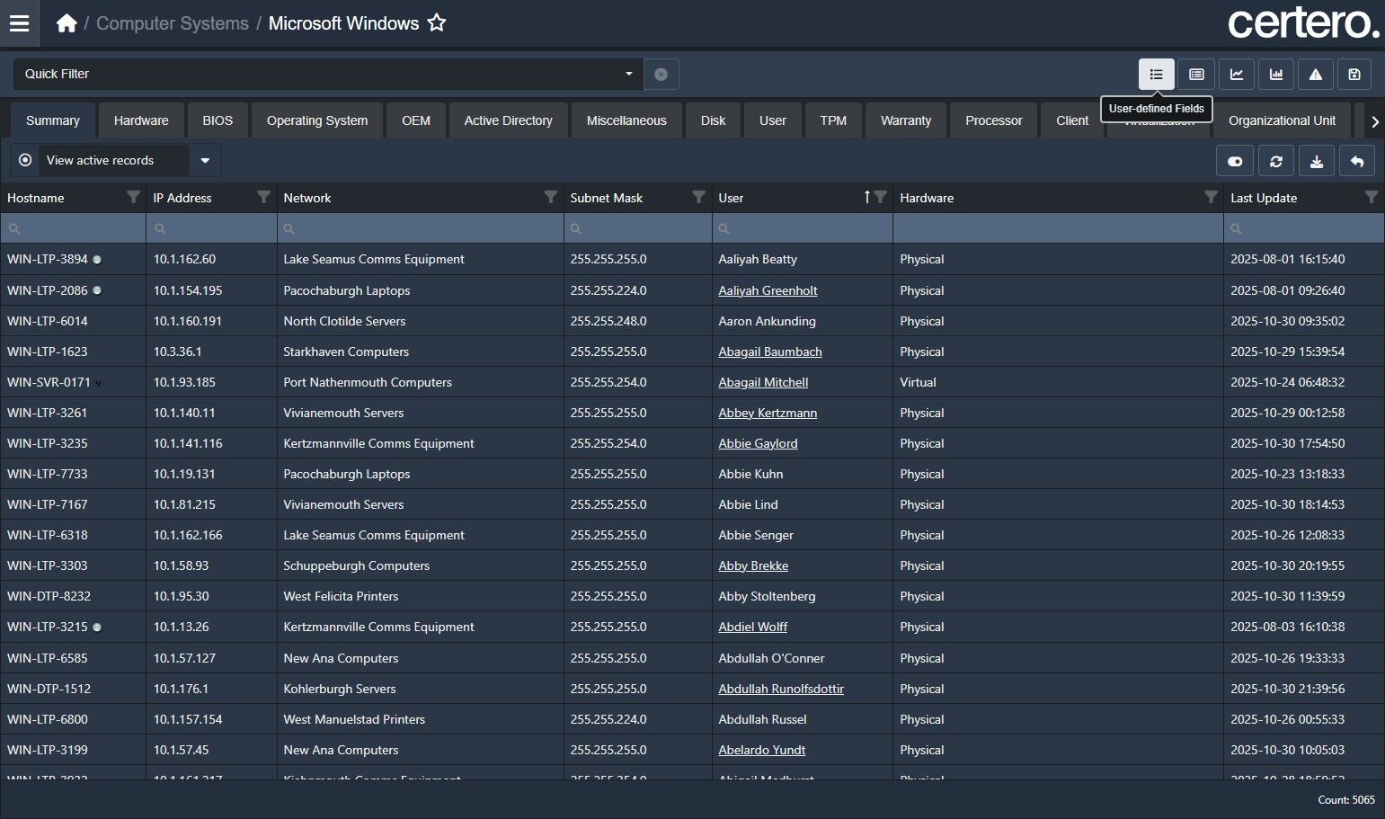Expand the Quick Filter dropdown

pos(628,74)
